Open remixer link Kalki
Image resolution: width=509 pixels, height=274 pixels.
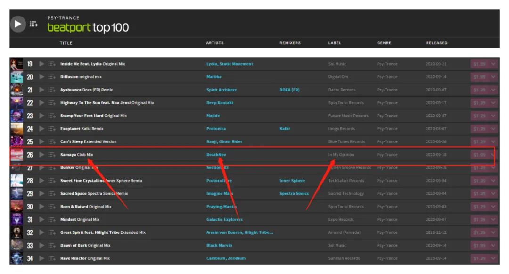285,129
